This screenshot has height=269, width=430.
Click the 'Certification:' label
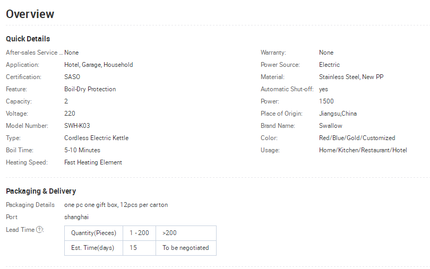point(23,77)
